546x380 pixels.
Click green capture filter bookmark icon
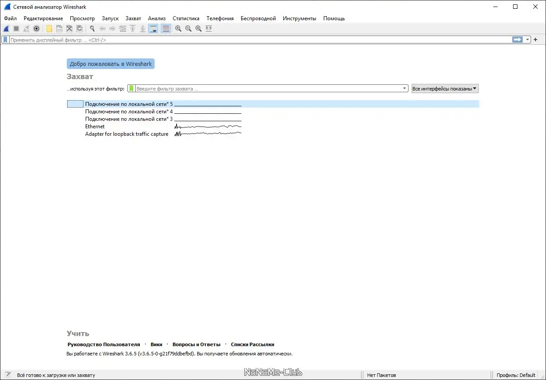[x=131, y=89]
